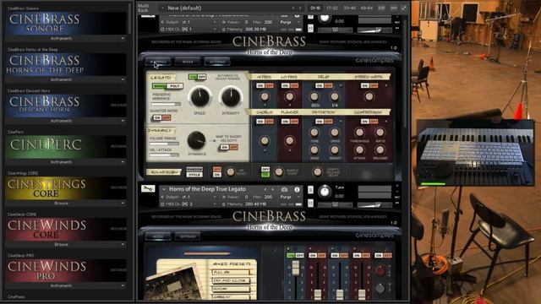Click the Sample Start knob
Image resolution: width=541 pixels, height=304 pixels.
[278, 171]
